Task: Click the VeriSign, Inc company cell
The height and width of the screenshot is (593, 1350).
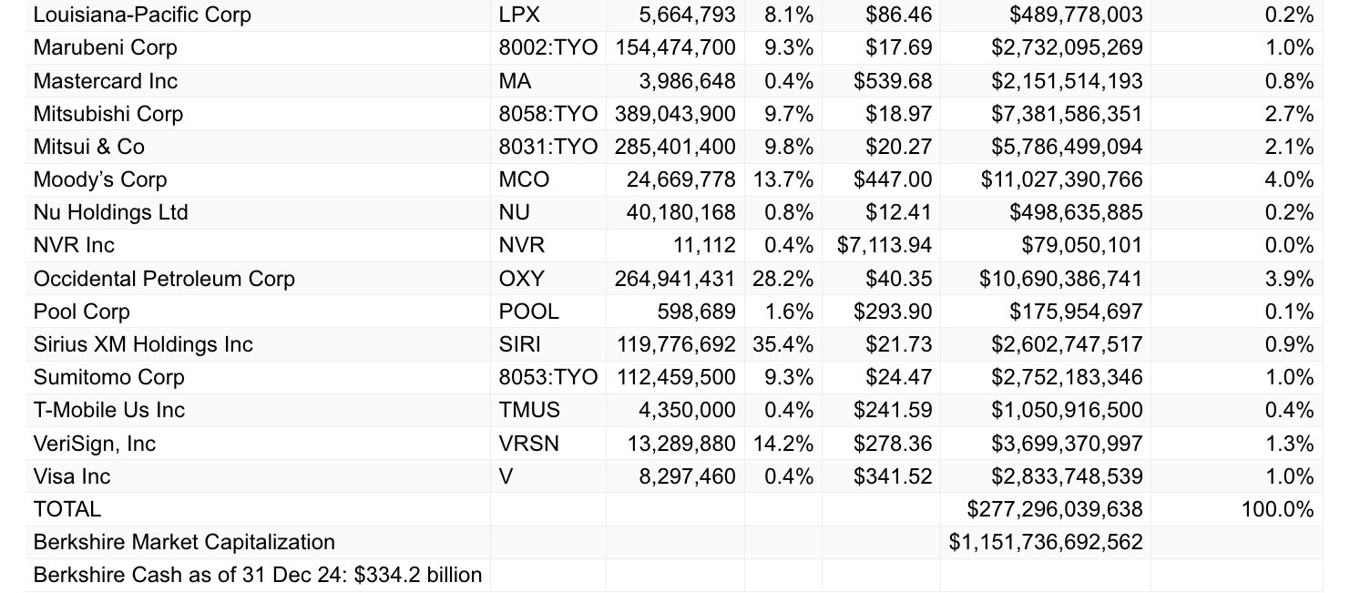Action: (x=95, y=444)
